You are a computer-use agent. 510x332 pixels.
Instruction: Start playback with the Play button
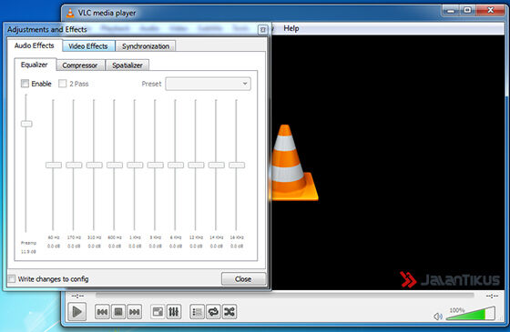coord(77,312)
